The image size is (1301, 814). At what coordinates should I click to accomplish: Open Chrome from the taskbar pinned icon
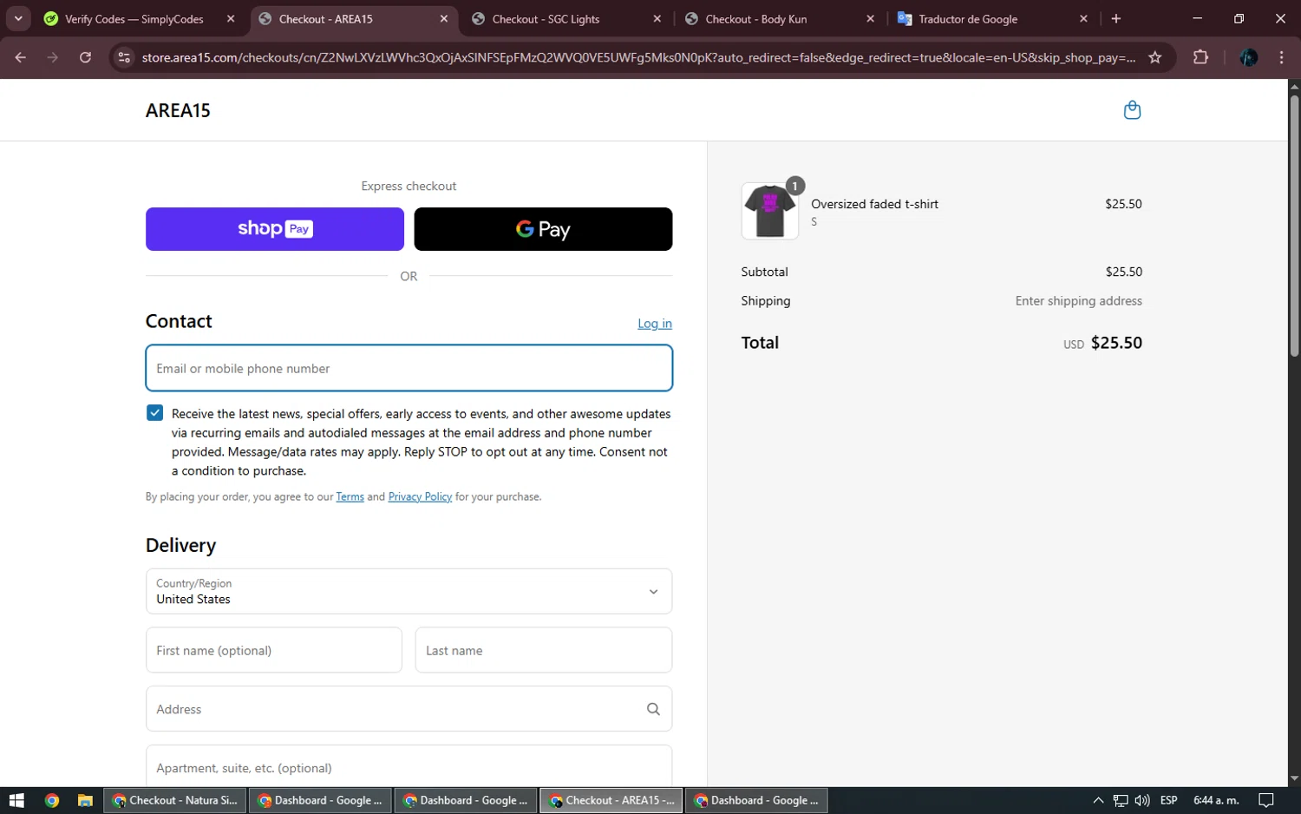point(52,800)
